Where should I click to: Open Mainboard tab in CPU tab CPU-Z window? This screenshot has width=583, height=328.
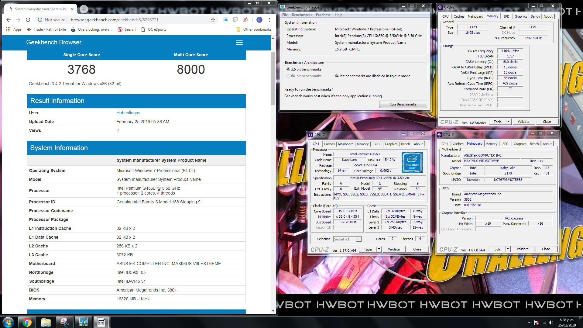point(346,144)
